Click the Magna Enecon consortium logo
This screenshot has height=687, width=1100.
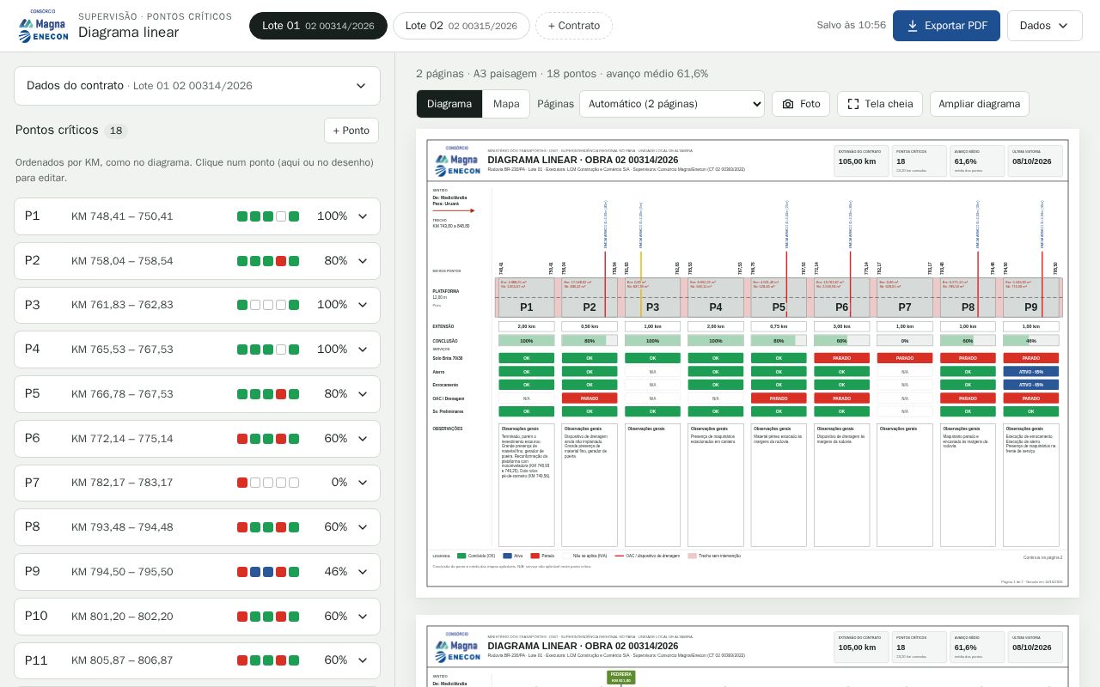(43, 26)
